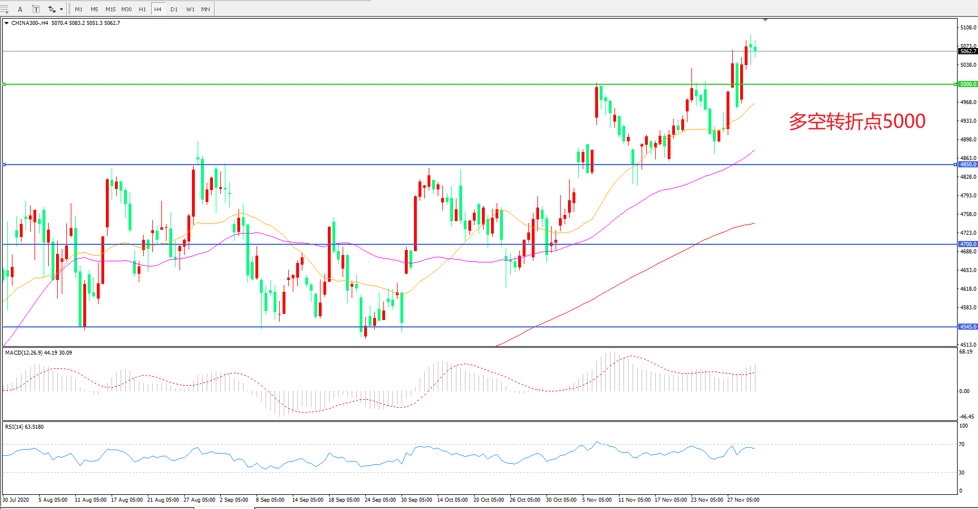Image resolution: width=978 pixels, height=509 pixels.
Task: Click the blue 4850.0 price label
Action: pyautogui.click(x=968, y=165)
